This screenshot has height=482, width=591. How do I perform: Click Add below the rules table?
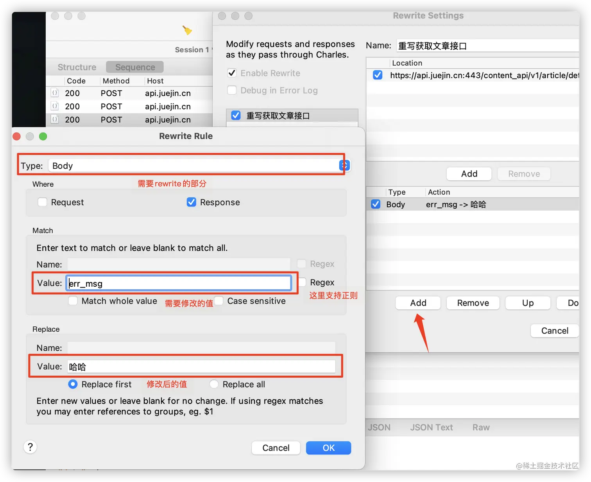(x=418, y=303)
